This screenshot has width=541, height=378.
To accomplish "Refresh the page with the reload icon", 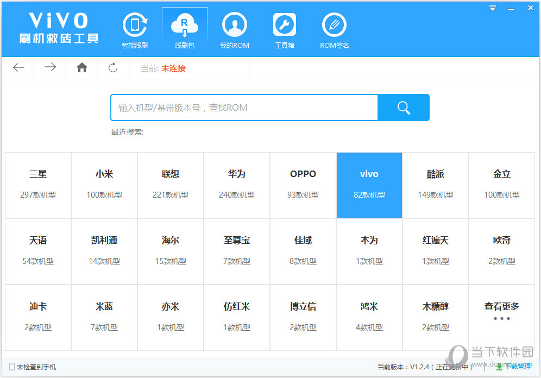I will [x=113, y=67].
